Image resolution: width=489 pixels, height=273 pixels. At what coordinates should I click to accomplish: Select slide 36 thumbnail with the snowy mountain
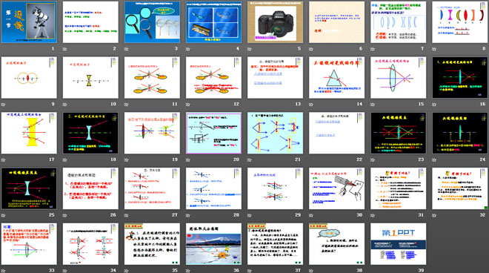point(213,244)
